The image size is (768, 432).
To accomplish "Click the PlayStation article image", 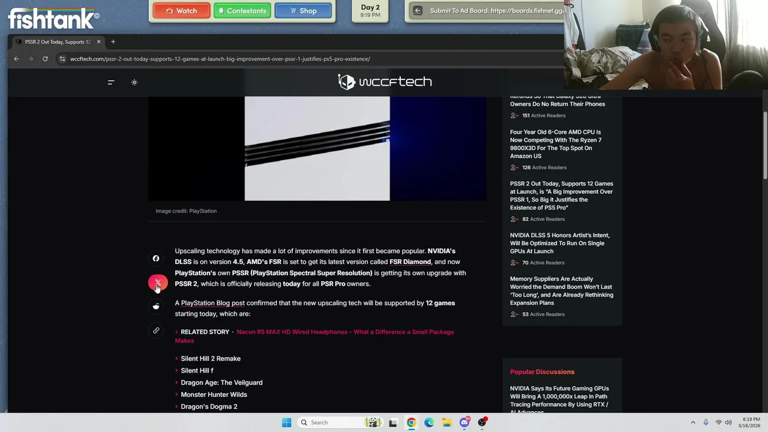I will pos(317,148).
